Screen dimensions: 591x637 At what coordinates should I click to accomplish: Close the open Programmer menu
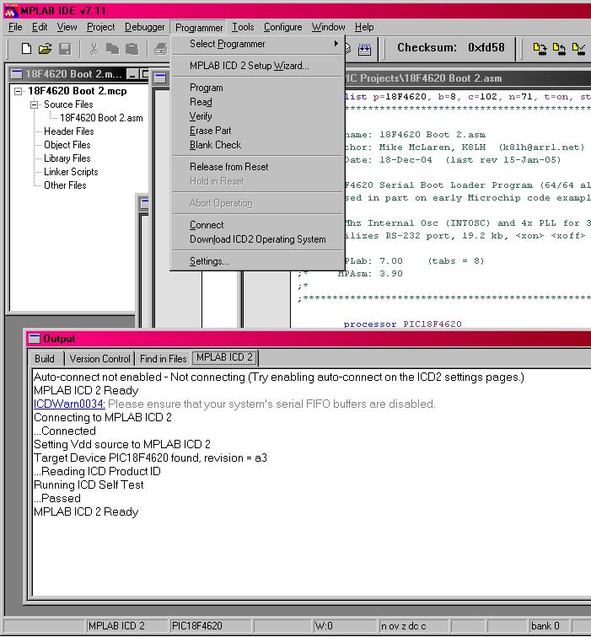pyautogui.click(x=199, y=27)
